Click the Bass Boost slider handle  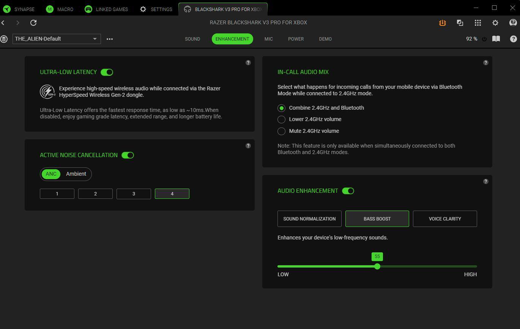(377, 266)
